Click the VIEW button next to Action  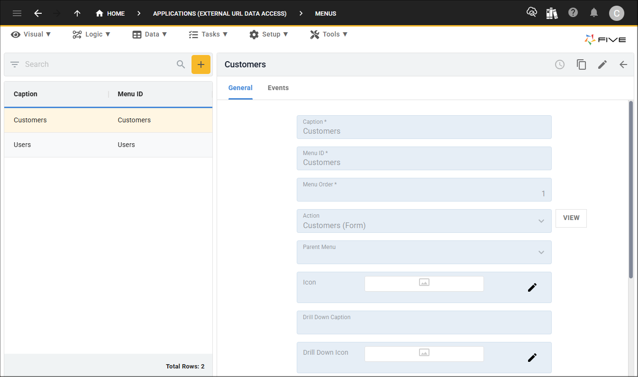click(x=571, y=218)
